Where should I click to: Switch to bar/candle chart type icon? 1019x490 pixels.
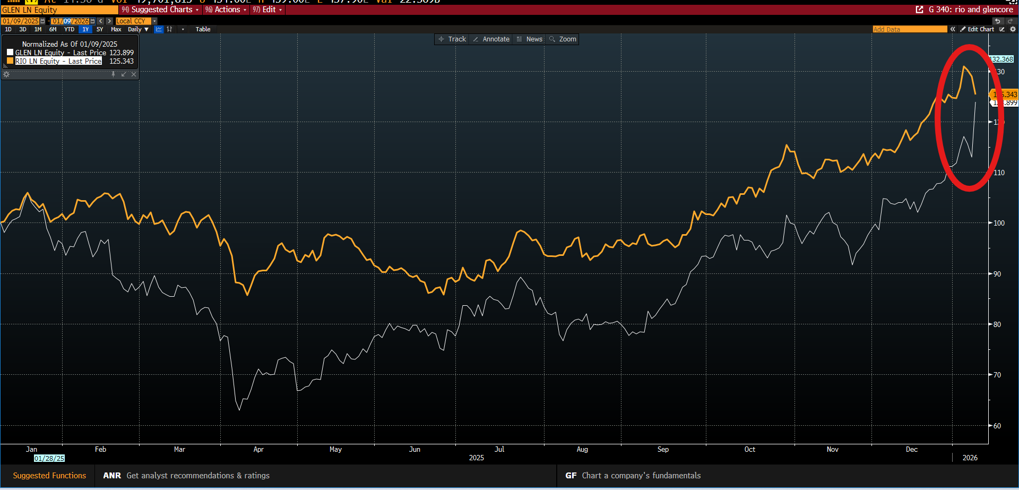click(169, 29)
